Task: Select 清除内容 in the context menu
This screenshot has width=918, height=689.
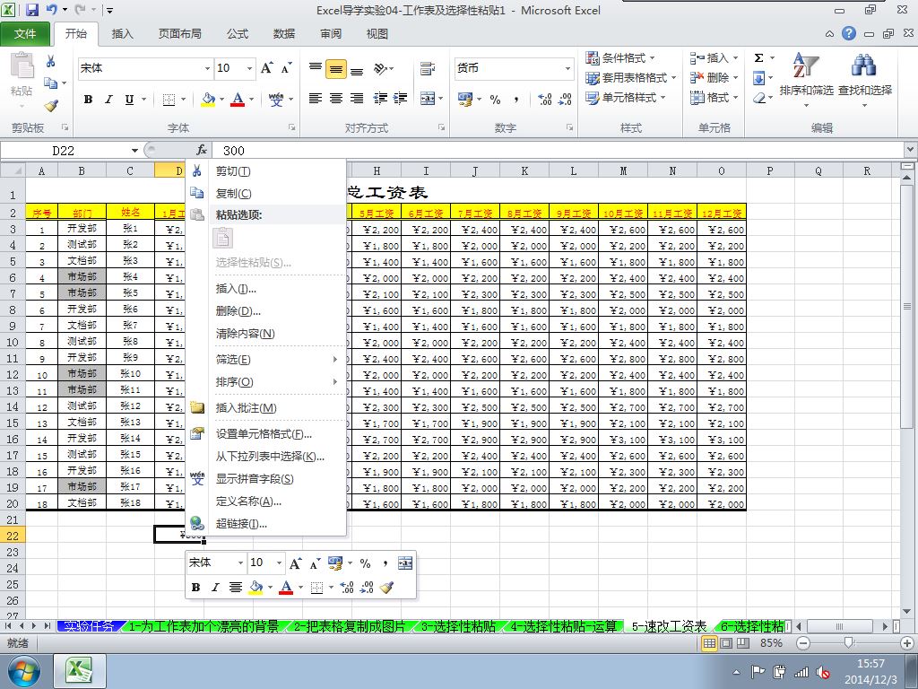Action: 245,334
